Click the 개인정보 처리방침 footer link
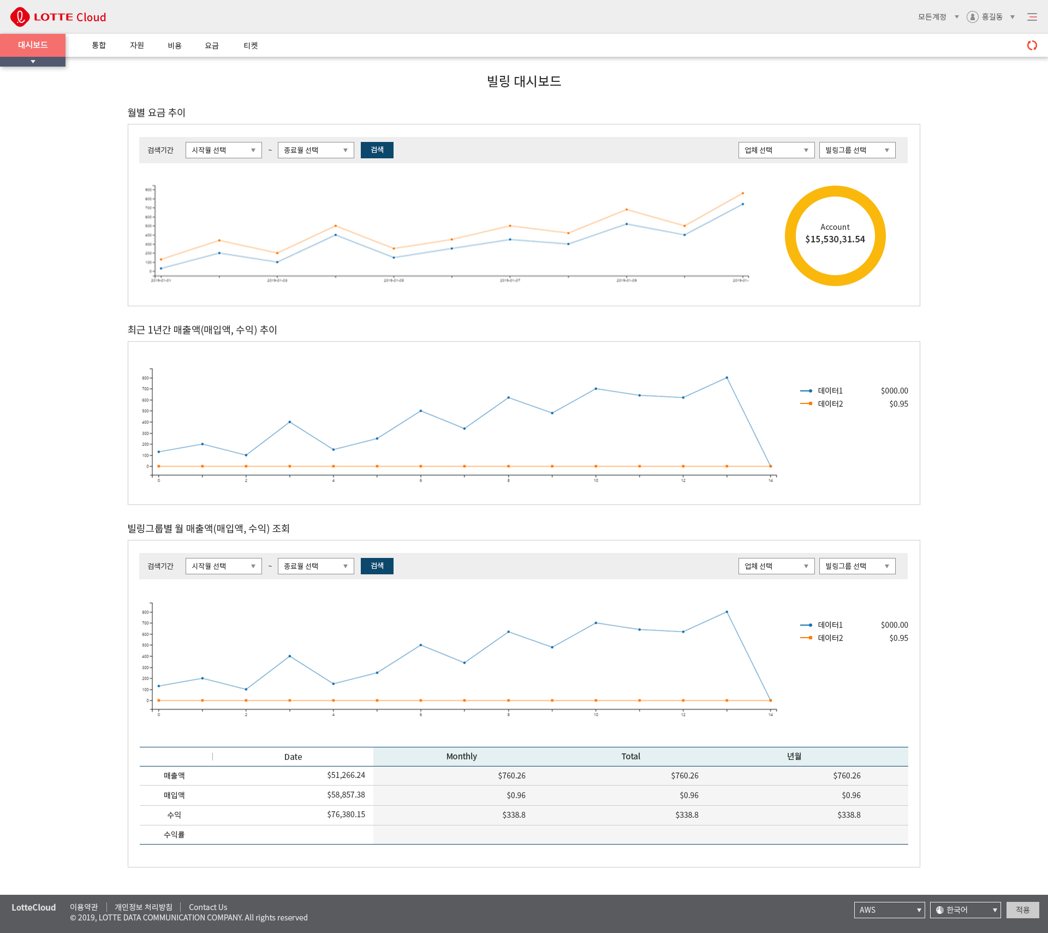This screenshot has width=1048, height=933. [144, 907]
